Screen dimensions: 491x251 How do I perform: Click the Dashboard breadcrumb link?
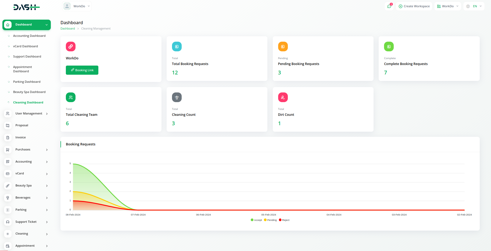(x=68, y=28)
